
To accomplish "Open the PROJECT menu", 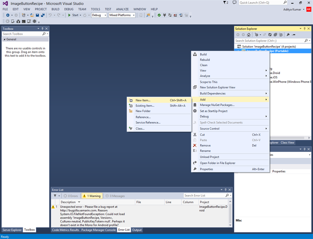I will tap(41, 9).
